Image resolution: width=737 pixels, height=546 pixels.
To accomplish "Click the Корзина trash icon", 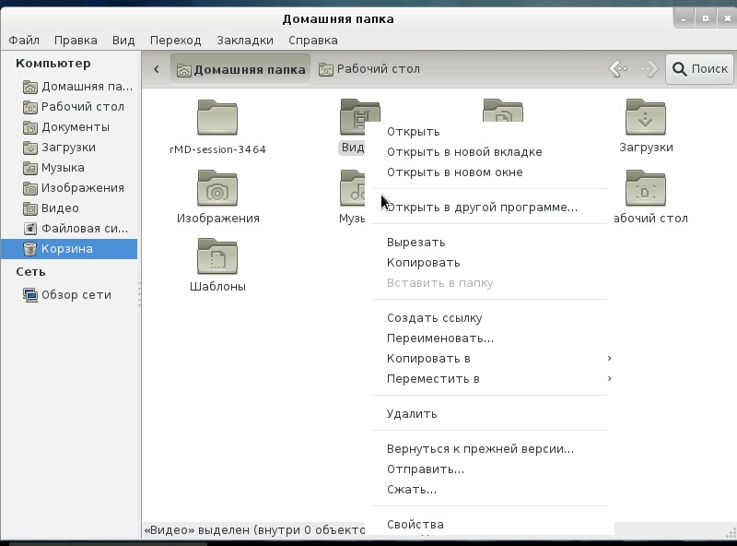I will point(30,249).
